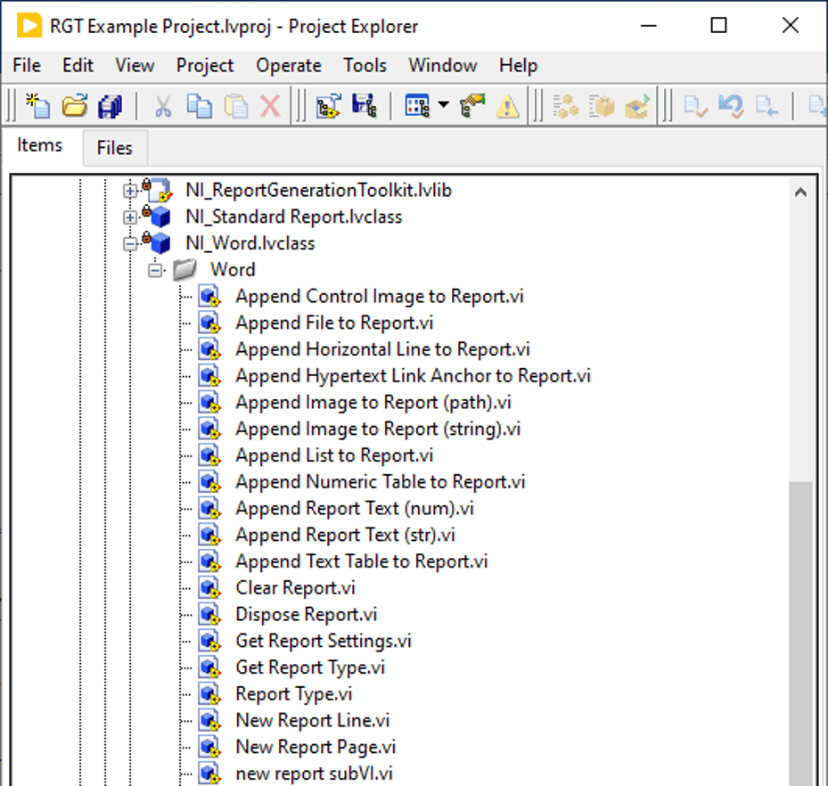
Task: Open the Tools menu
Action: point(365,65)
